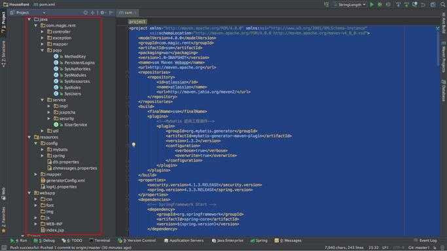
Task: Expand the controller package
Action: (42, 32)
